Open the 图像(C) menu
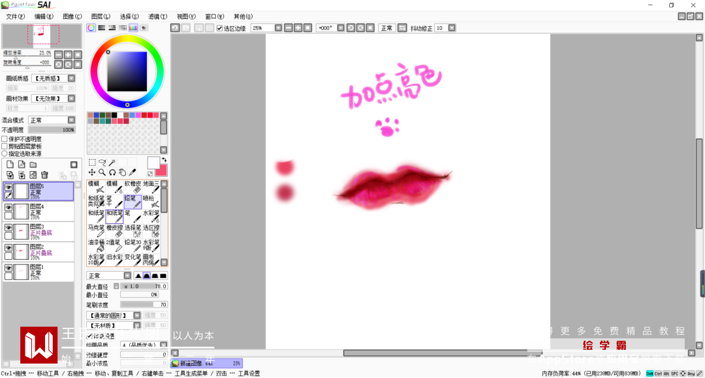This screenshot has width=705, height=378. [72, 16]
